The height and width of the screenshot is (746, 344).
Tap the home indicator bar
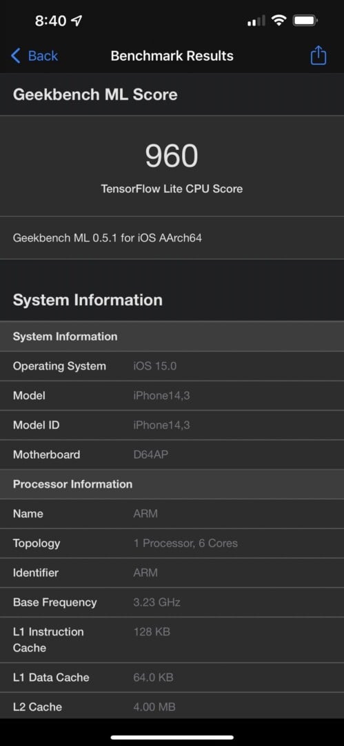pyautogui.click(x=172, y=737)
